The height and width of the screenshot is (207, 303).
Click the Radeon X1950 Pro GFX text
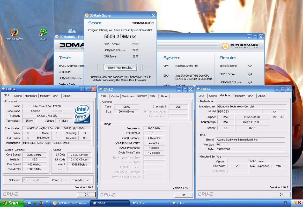(x=187, y=66)
